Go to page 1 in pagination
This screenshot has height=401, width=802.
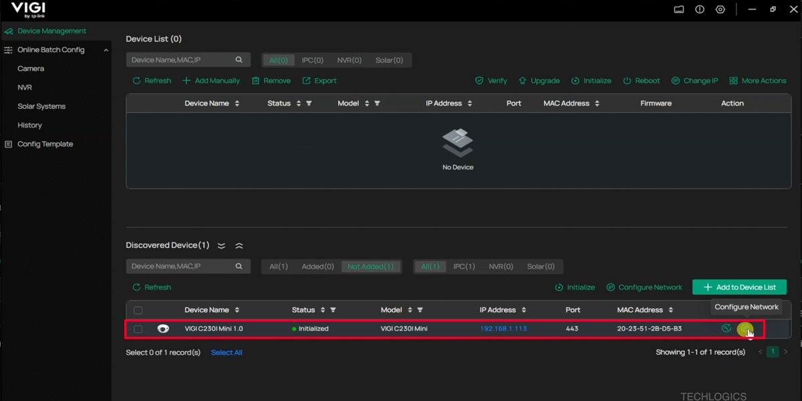tap(773, 352)
